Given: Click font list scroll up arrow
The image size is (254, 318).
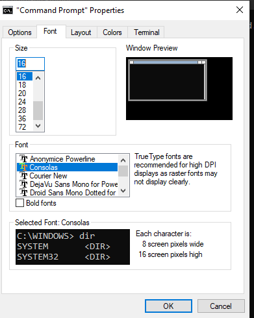Looking at the screenshot, I should [x=123, y=160].
